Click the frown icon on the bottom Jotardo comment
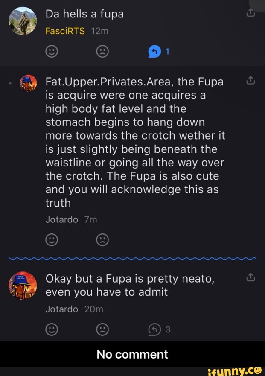 [102, 329]
